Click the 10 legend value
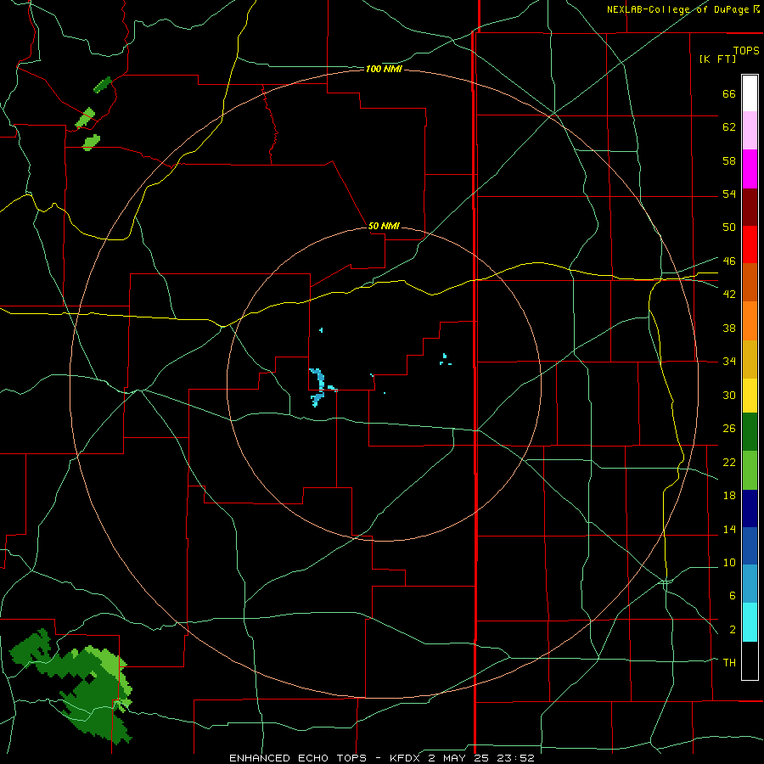 coord(729,563)
